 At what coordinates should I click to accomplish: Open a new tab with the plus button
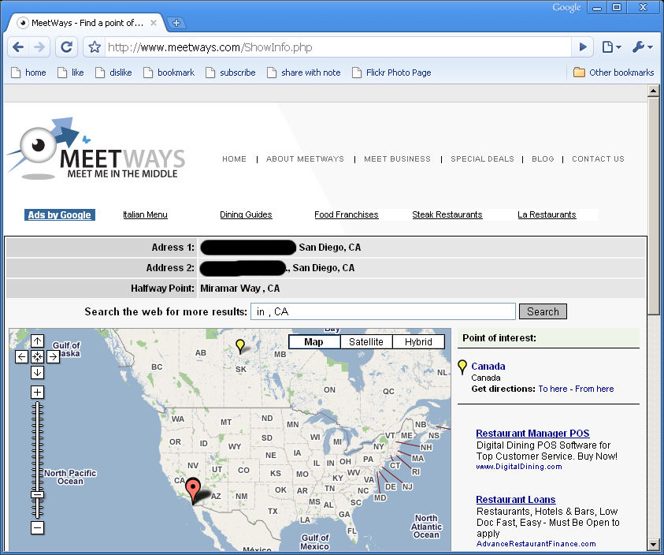click(176, 23)
